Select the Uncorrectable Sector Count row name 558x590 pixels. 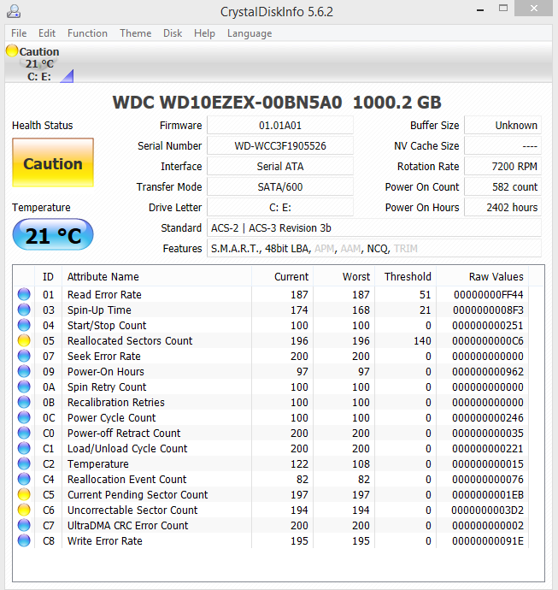pyautogui.click(x=132, y=510)
